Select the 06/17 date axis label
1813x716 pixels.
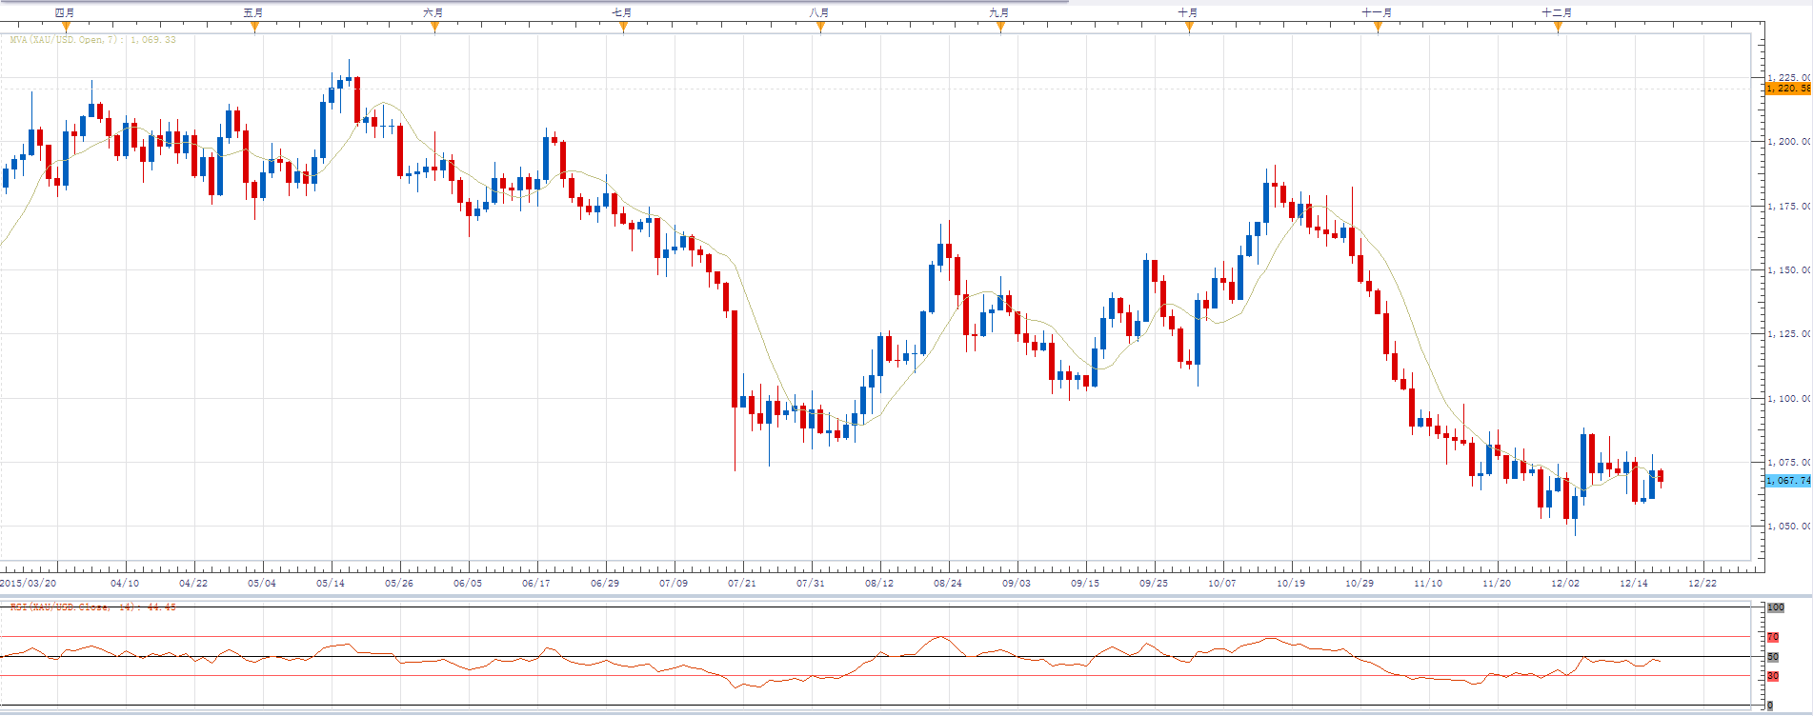[536, 583]
